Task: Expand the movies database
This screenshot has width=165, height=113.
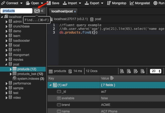Action: 6,60
